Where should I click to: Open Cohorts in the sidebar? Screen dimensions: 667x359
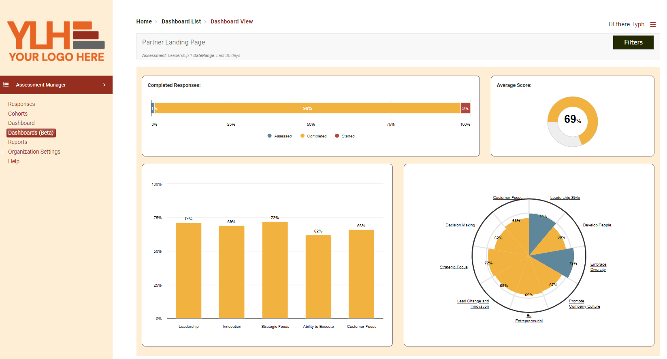tap(18, 114)
